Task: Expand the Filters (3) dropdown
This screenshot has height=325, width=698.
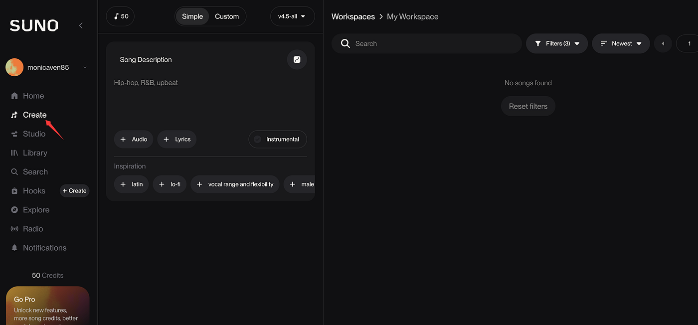Action: pyautogui.click(x=557, y=44)
